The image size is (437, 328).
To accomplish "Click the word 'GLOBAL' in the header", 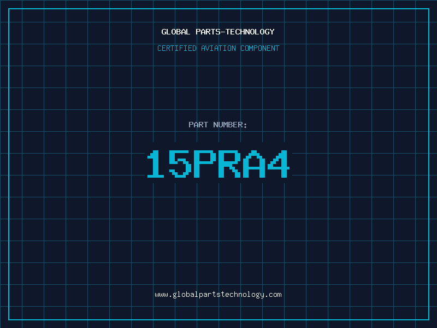I will (176, 32).
